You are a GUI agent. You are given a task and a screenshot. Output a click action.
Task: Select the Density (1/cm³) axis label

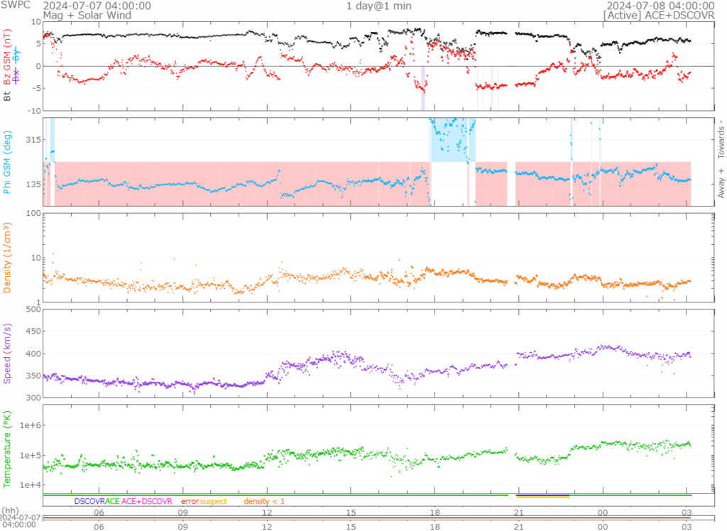click(8, 258)
